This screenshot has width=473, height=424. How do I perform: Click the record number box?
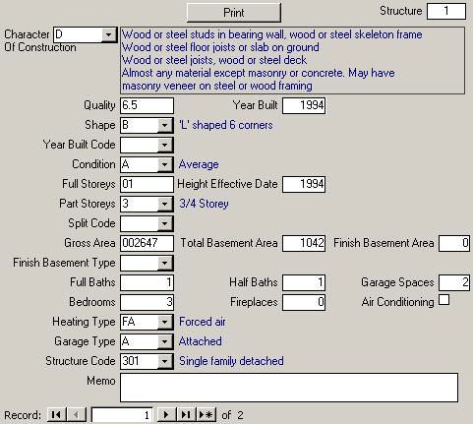(x=122, y=415)
